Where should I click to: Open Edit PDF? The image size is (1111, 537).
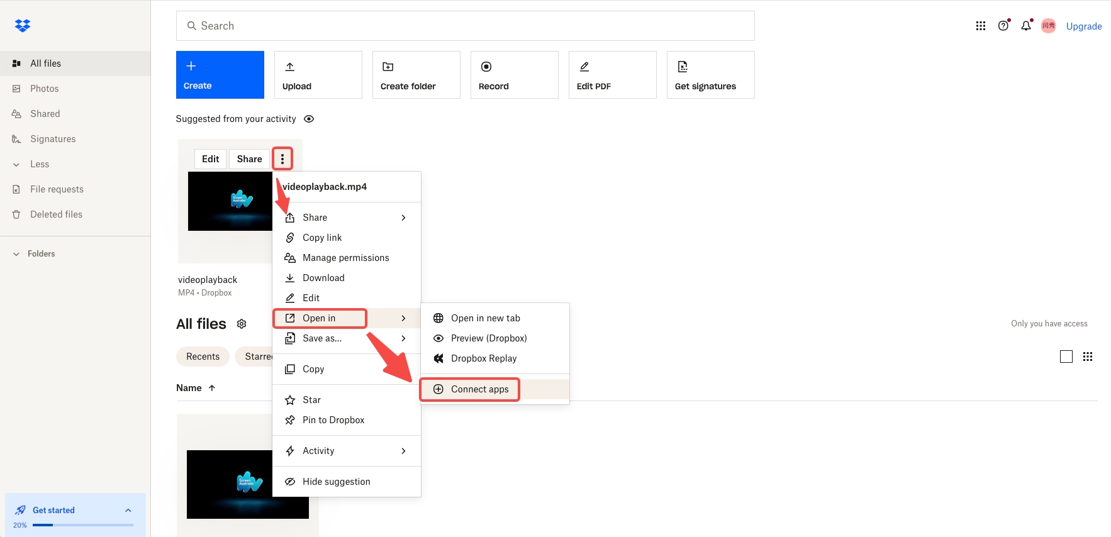click(613, 75)
